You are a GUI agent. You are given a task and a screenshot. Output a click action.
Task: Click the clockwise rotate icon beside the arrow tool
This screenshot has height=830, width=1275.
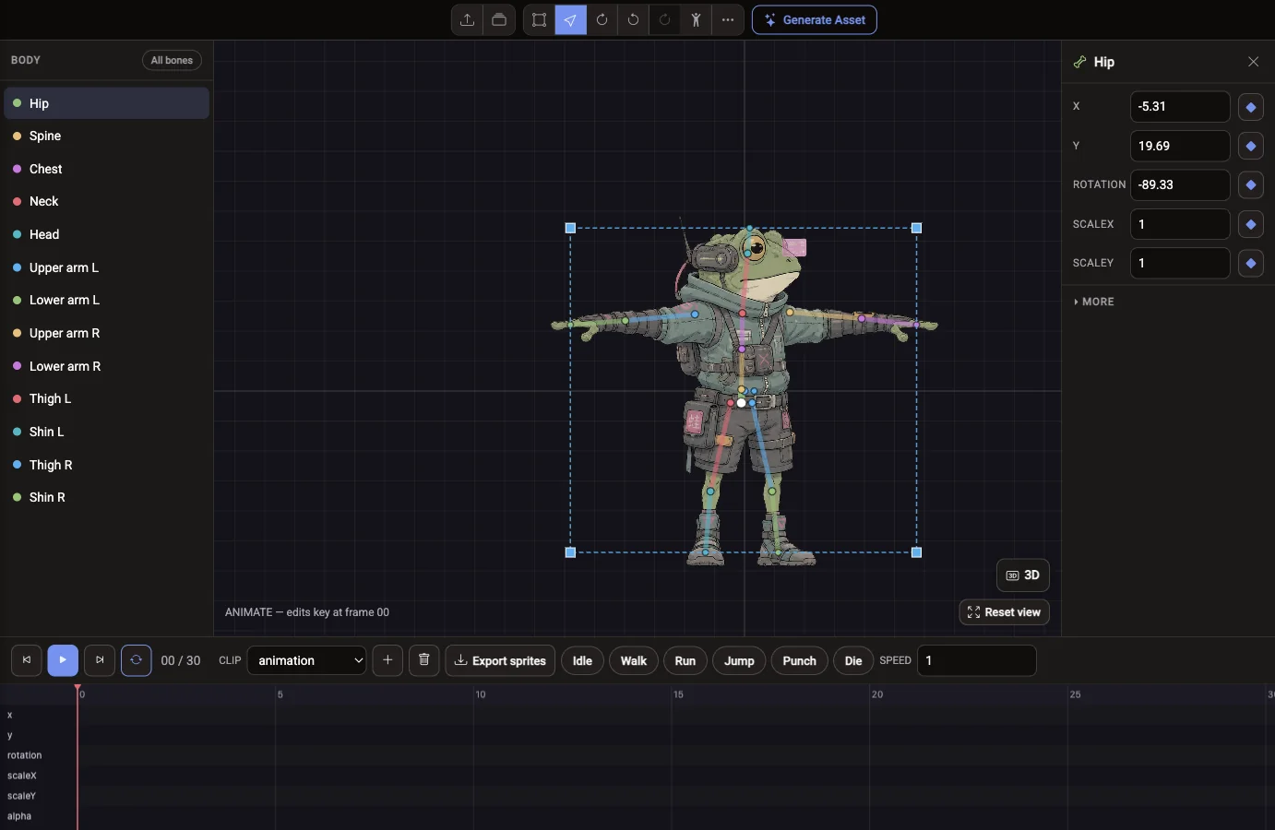[x=602, y=19]
